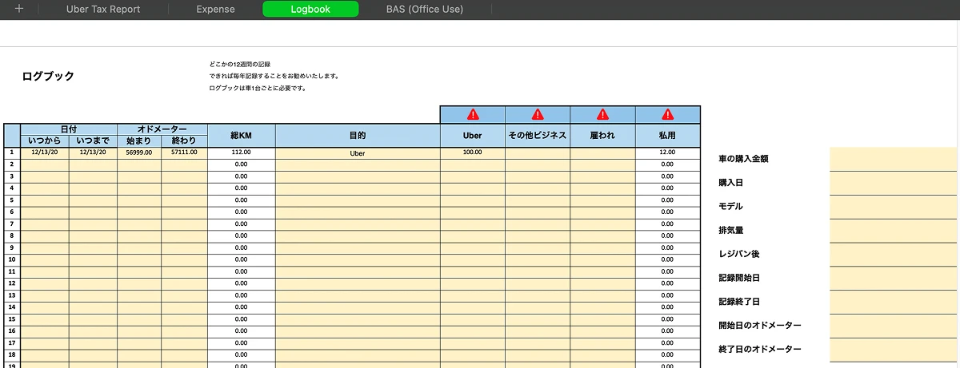The height and width of the screenshot is (368, 960).
Task: Click the 購入日 input field
Action: click(x=894, y=183)
